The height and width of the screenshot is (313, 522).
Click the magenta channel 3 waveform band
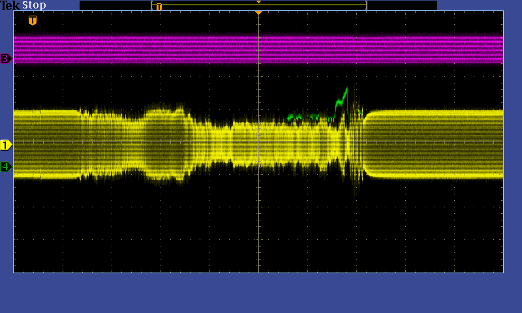tap(196, 50)
